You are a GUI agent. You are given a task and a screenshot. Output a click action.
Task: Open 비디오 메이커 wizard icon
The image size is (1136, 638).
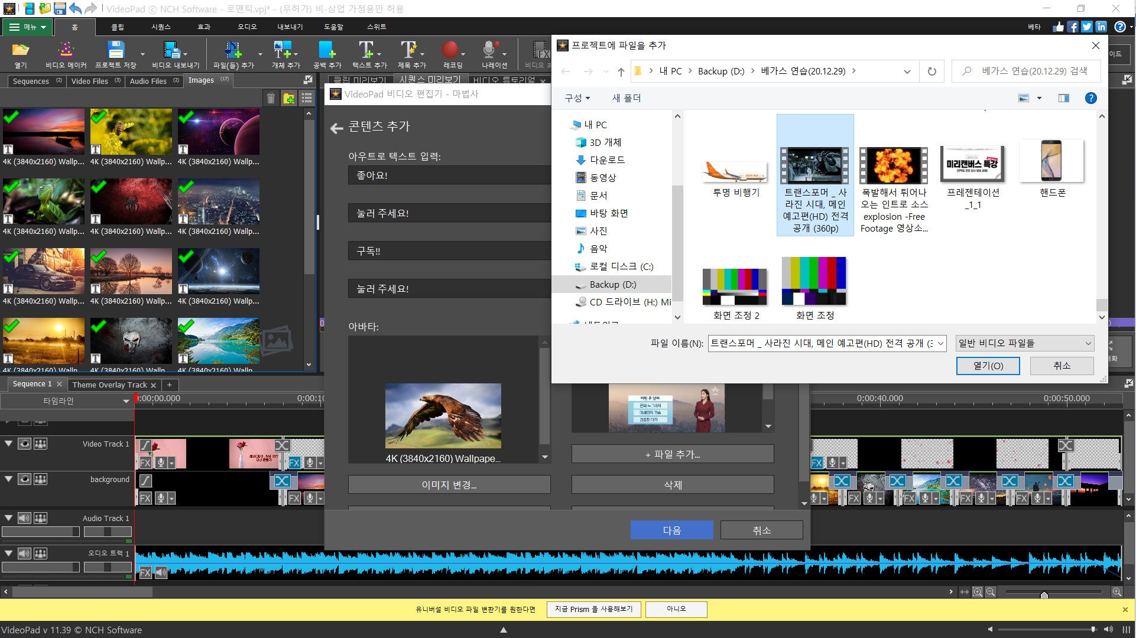(66, 50)
